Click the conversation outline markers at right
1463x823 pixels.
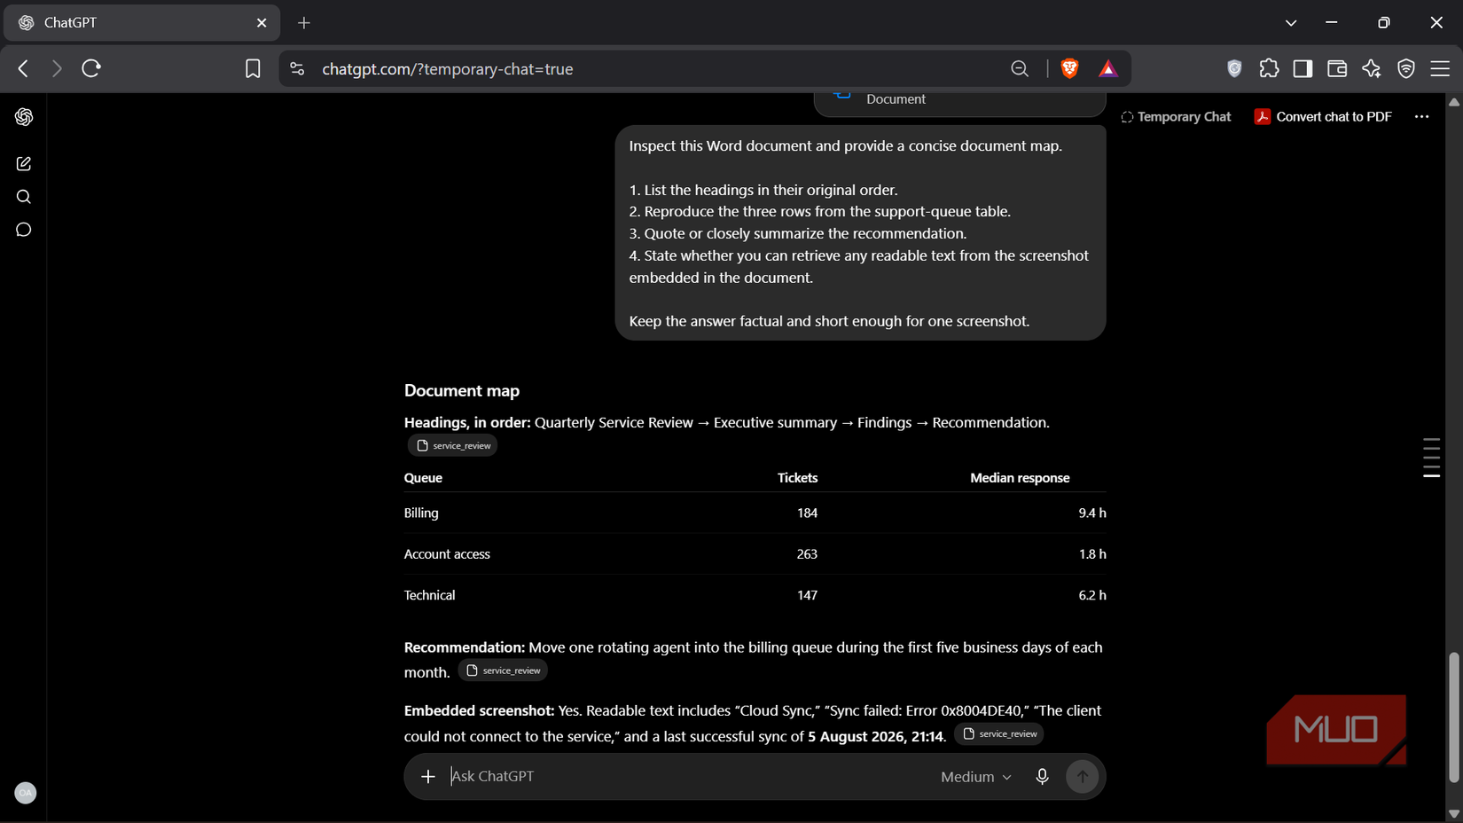[x=1431, y=458]
